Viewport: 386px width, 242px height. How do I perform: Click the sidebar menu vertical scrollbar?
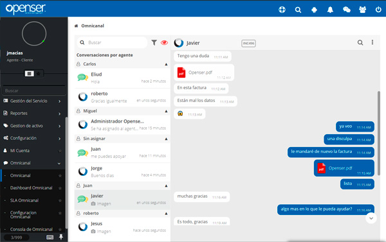(66, 173)
